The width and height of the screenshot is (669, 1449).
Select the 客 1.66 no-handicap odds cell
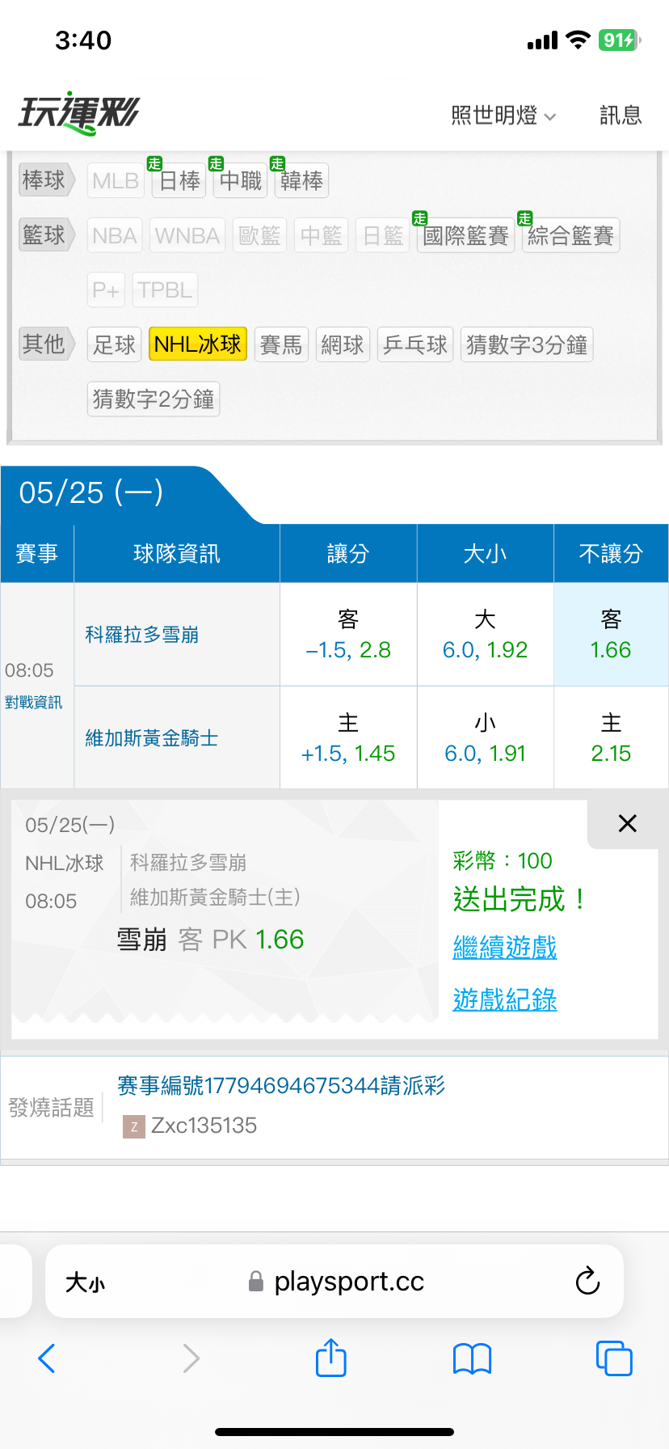coord(611,635)
